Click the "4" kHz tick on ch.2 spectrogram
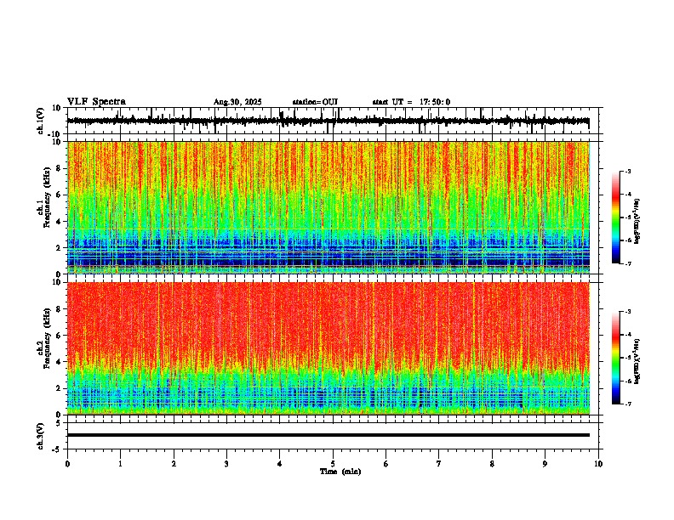The image size is (674, 520). 60,362
